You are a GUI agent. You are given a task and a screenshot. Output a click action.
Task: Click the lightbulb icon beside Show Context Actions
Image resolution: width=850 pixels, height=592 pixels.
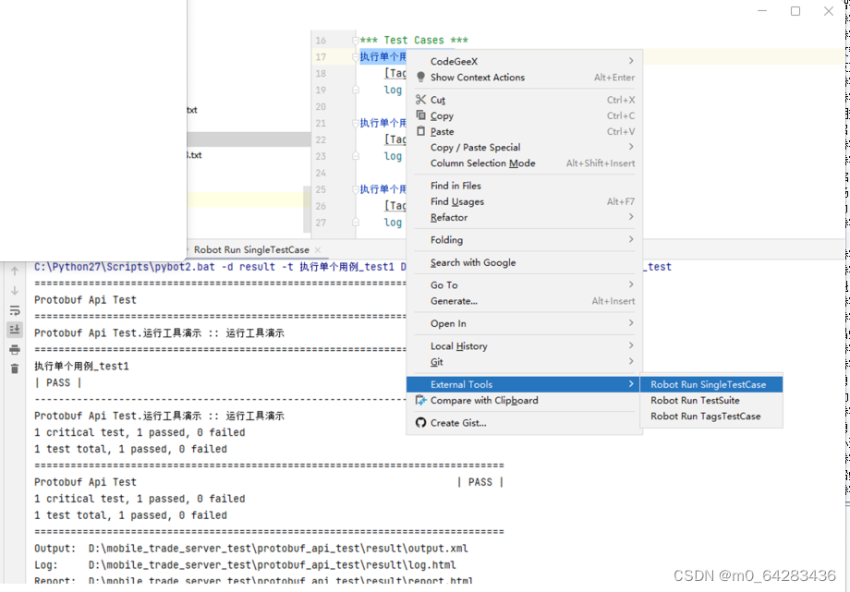pyautogui.click(x=419, y=78)
